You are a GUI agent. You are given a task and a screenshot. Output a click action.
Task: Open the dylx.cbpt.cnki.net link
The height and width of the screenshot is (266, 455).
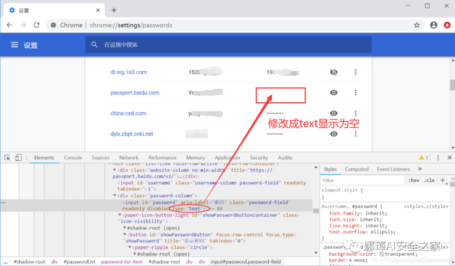tap(131, 134)
